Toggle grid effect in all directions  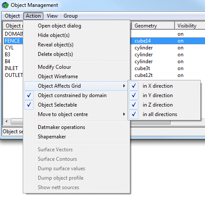164,114
